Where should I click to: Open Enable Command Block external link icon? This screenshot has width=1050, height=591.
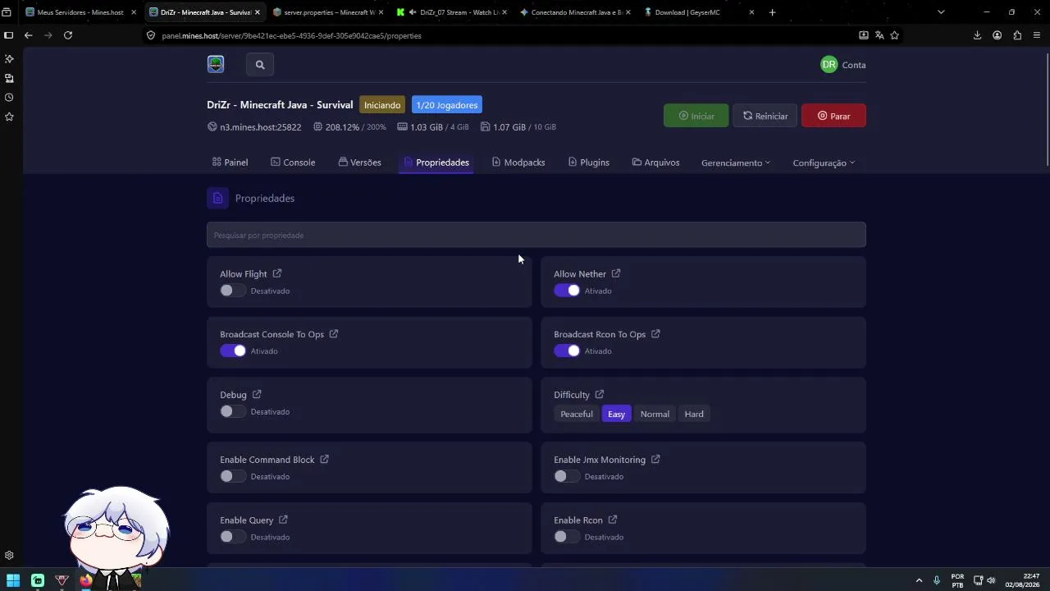click(x=325, y=459)
